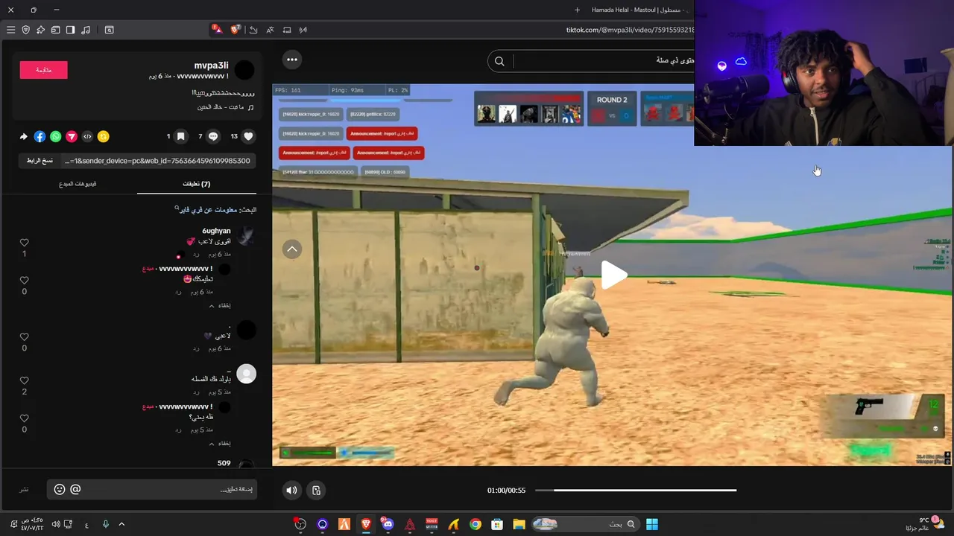Click the Windows Start button

pyautogui.click(x=652, y=524)
